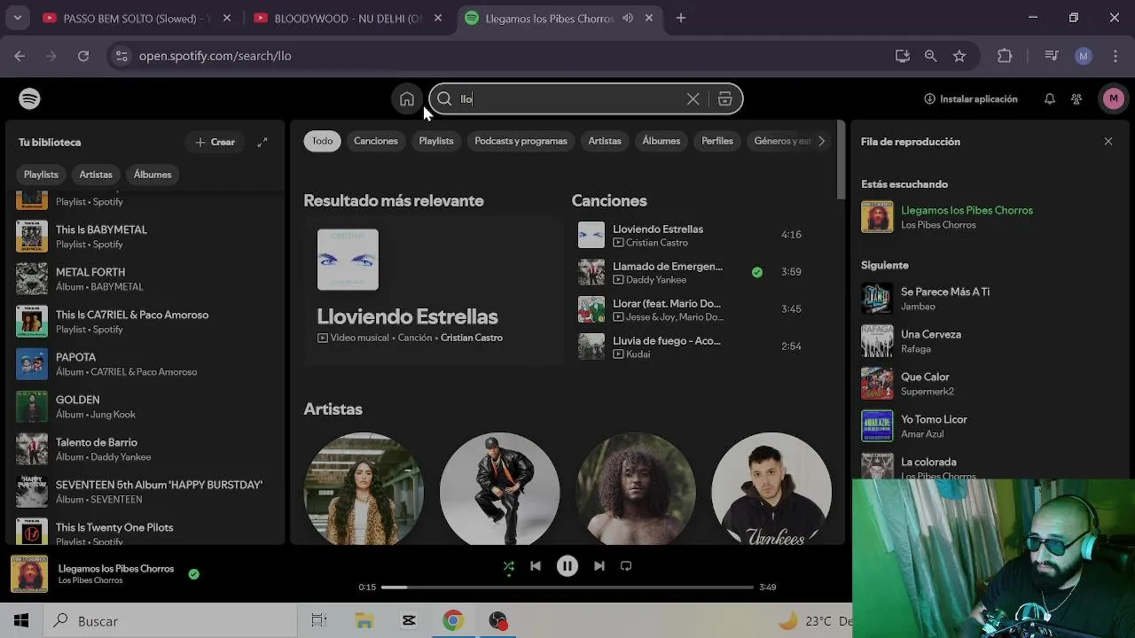This screenshot has height=638, width=1135.
Task: Reload the browser page
Action: coord(83,56)
